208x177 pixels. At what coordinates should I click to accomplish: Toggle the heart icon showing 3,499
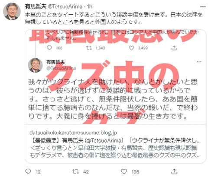point(131,48)
